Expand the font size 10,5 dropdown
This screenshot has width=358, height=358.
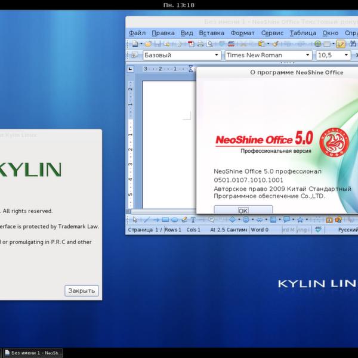(345, 55)
